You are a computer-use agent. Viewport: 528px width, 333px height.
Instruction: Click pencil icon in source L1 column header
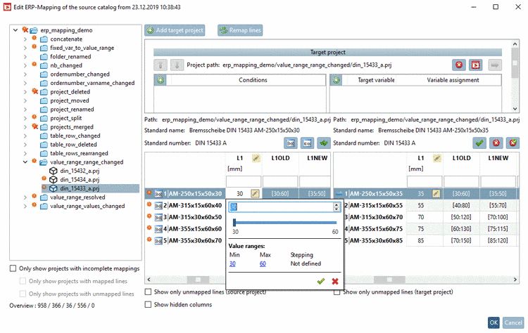click(x=256, y=158)
